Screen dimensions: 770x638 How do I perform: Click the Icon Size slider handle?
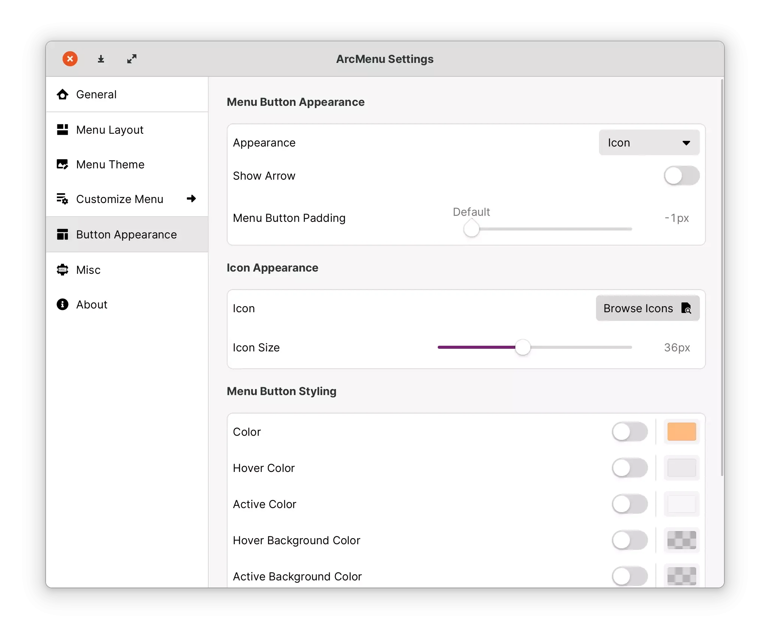tap(522, 347)
